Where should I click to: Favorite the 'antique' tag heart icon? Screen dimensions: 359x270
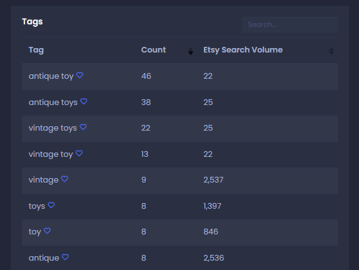pyautogui.click(x=65, y=257)
